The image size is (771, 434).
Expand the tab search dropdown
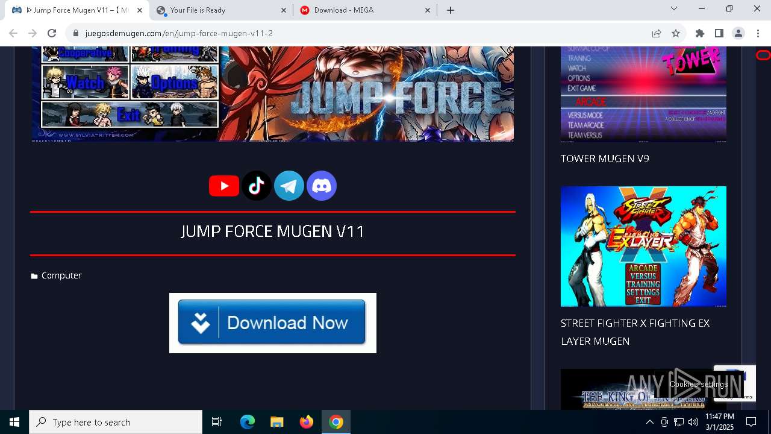coord(674,8)
